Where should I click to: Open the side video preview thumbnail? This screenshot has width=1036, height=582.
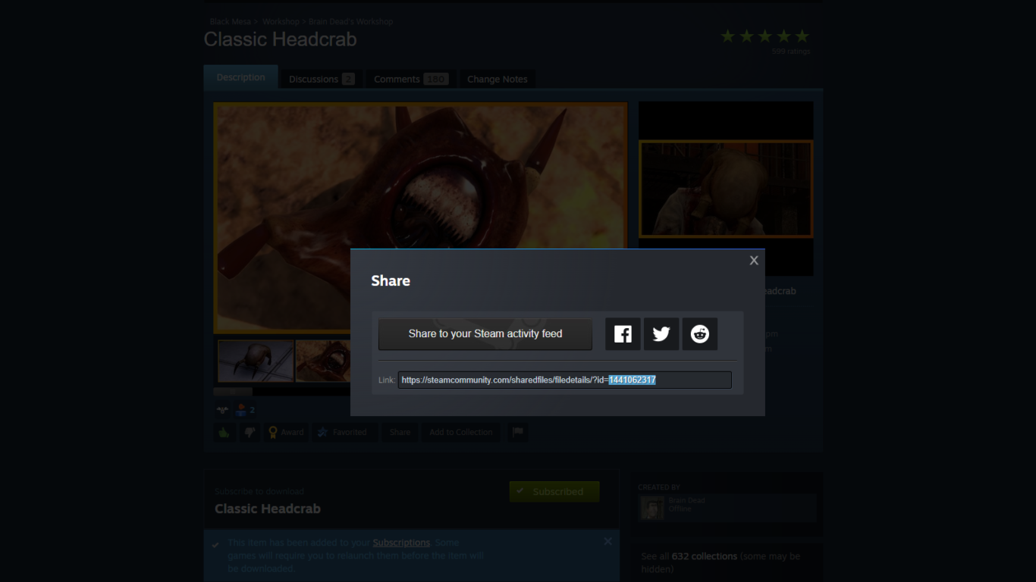(726, 189)
